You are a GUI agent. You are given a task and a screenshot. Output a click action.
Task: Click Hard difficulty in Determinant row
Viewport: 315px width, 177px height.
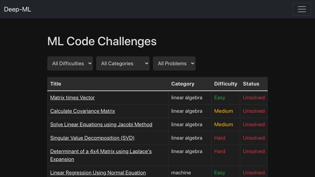click(x=220, y=151)
